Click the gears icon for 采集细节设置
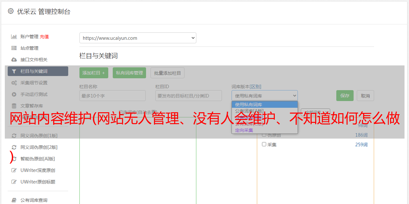 [x=14, y=83]
